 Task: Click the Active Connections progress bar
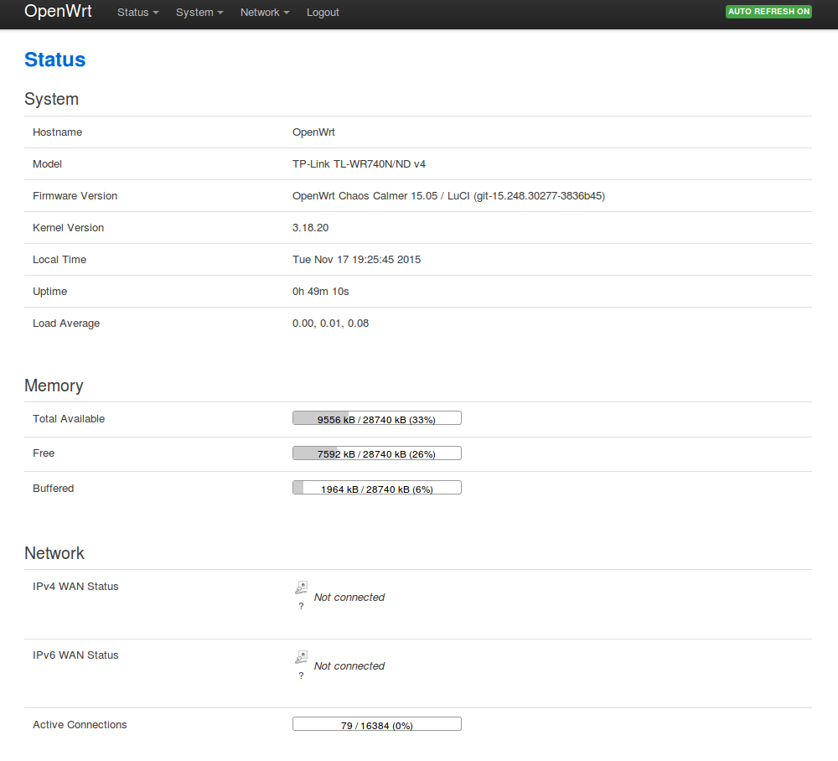[376, 724]
